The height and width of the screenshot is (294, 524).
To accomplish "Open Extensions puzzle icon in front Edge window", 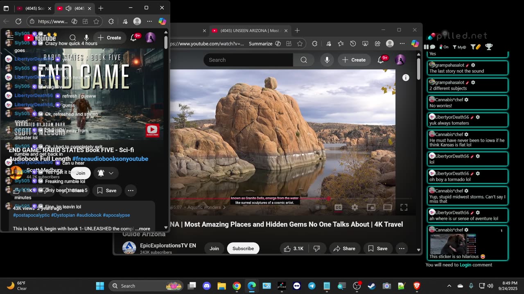I will tap(111, 21).
